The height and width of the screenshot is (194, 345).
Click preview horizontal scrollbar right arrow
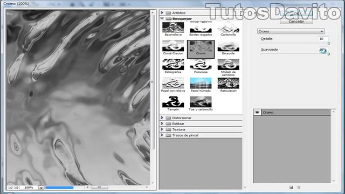147,187
